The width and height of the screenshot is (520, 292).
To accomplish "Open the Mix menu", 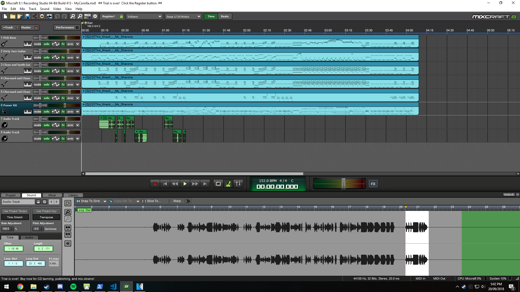I will [x=22, y=9].
